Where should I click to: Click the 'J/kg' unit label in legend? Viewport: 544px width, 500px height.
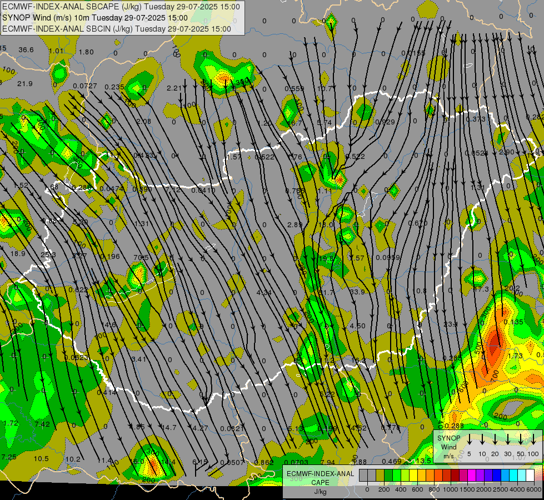pyautogui.click(x=321, y=492)
